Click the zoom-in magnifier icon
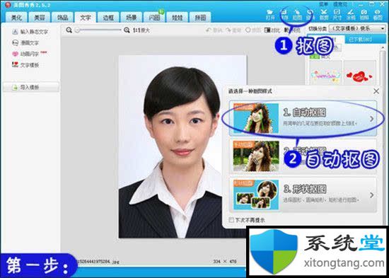The width and height of the screenshot is (389, 278). [x=127, y=30]
